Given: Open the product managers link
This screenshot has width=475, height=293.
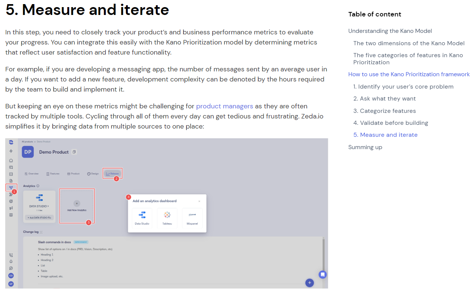Looking at the screenshot, I should [224, 106].
